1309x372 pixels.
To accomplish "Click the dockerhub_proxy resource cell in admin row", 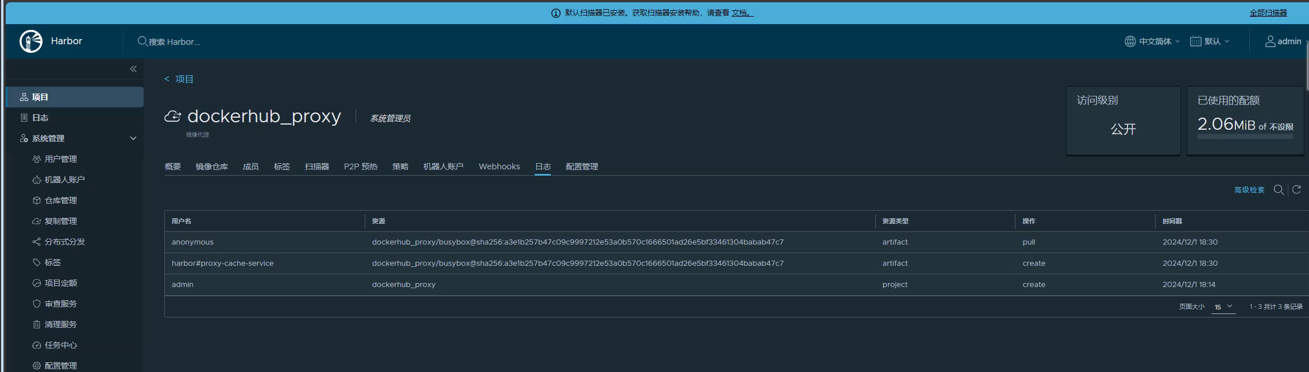I will point(404,285).
